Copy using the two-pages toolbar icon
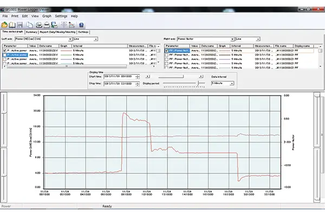Image resolution: width=325 pixels, height=216 pixels. (29, 25)
